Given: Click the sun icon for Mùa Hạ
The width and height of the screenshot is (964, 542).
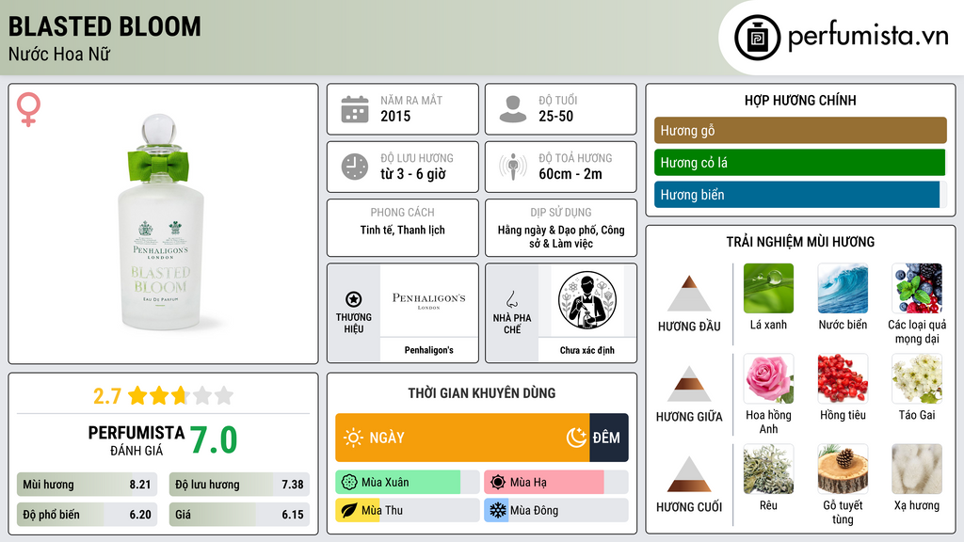Looking at the screenshot, I should pyautogui.click(x=498, y=483).
